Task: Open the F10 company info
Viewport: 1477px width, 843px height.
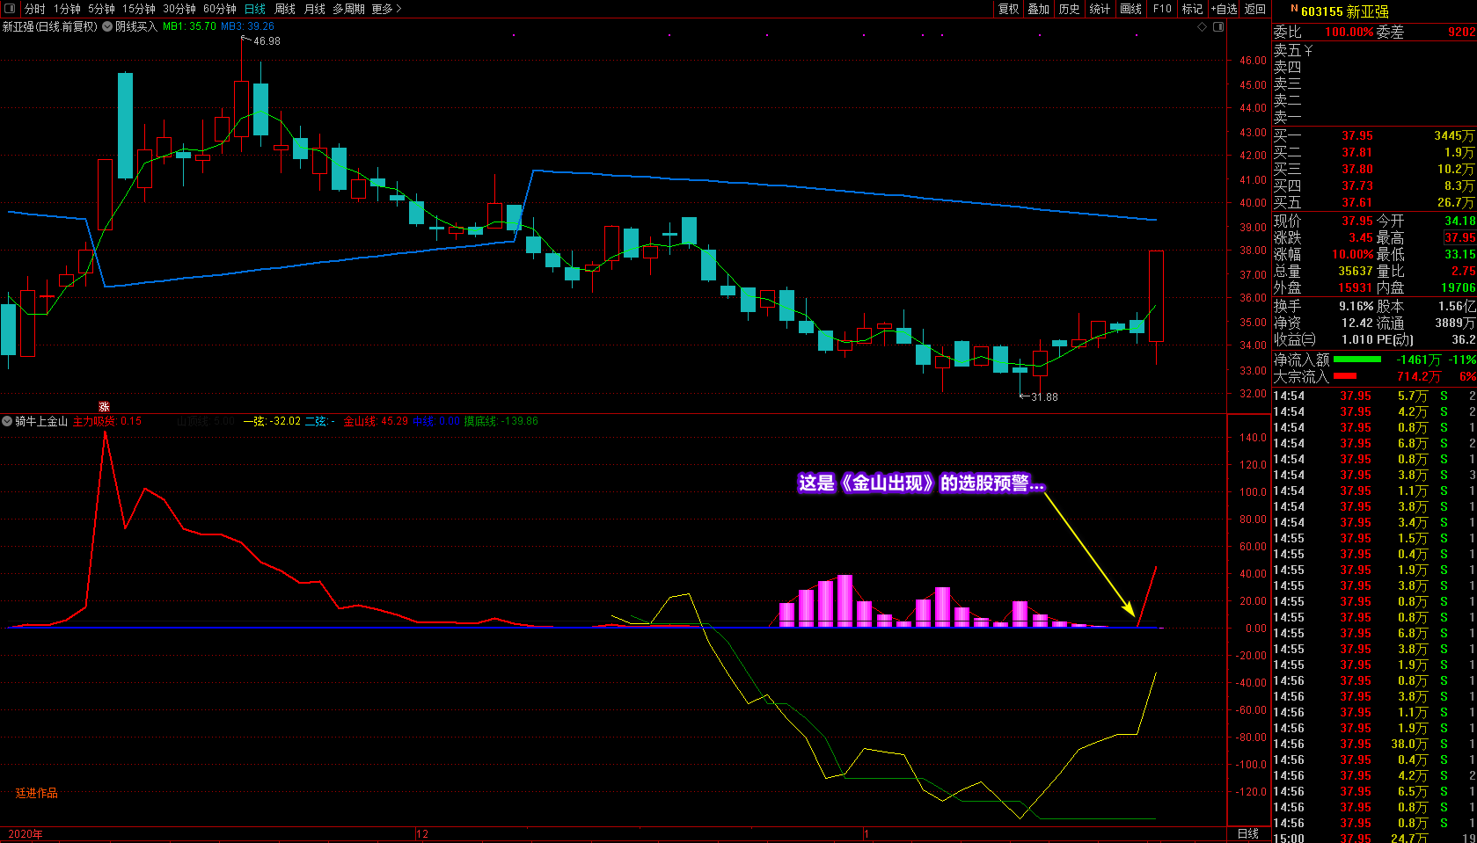Action: 1162,9
